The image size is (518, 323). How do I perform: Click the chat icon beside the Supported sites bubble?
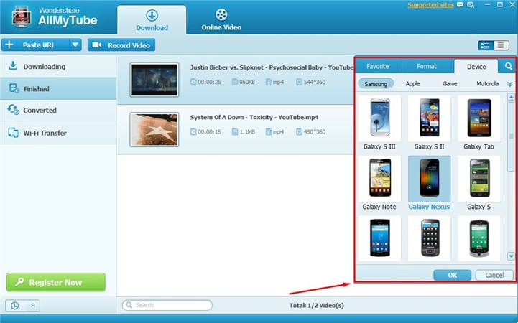click(x=471, y=4)
